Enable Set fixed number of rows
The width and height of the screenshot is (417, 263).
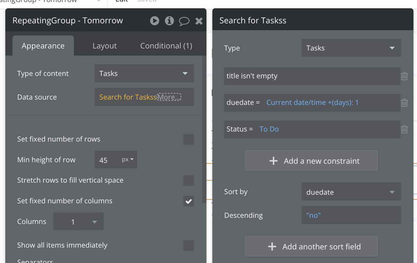pyautogui.click(x=188, y=139)
